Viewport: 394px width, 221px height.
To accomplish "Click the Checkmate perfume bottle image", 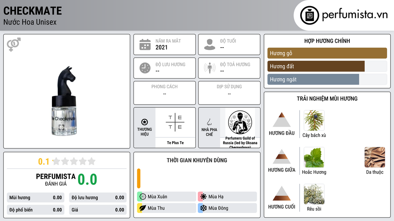I will click(63, 101).
